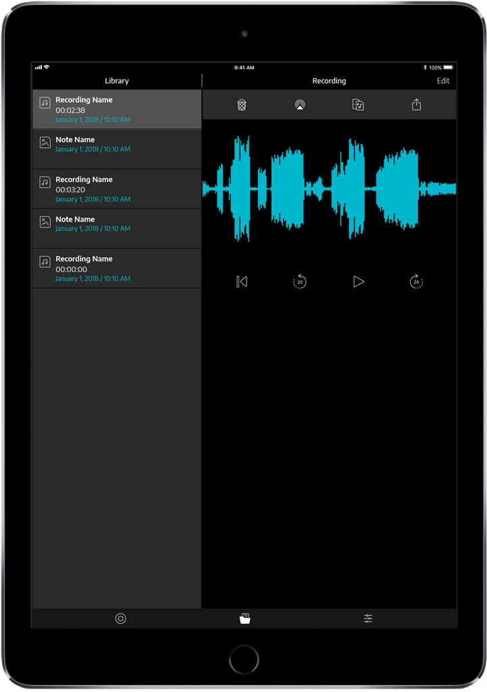Skip to the beginning of recording
Image resolution: width=487 pixels, height=692 pixels.
point(242,282)
